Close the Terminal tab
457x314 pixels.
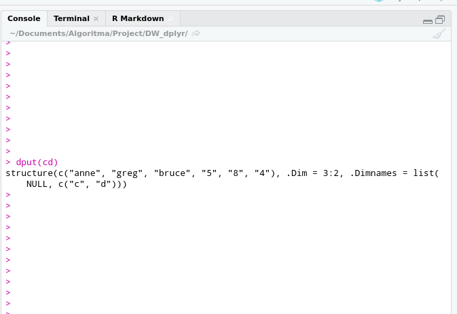tap(96, 18)
